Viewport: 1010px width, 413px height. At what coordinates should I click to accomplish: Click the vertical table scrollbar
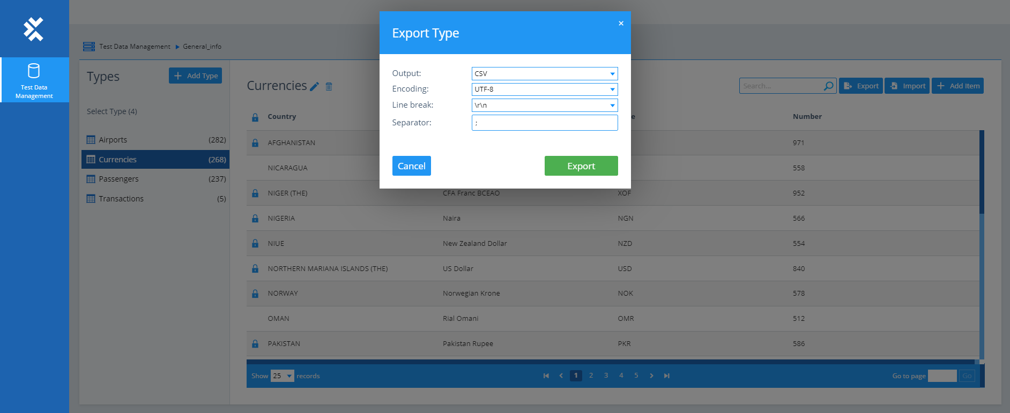(982, 171)
